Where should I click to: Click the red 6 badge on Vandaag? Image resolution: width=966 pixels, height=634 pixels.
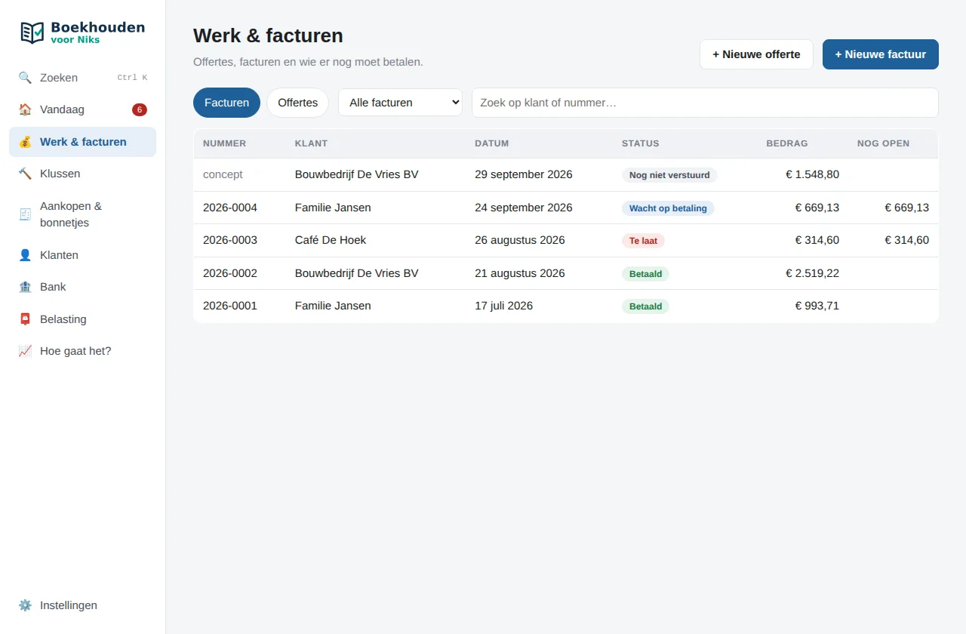[x=140, y=109]
